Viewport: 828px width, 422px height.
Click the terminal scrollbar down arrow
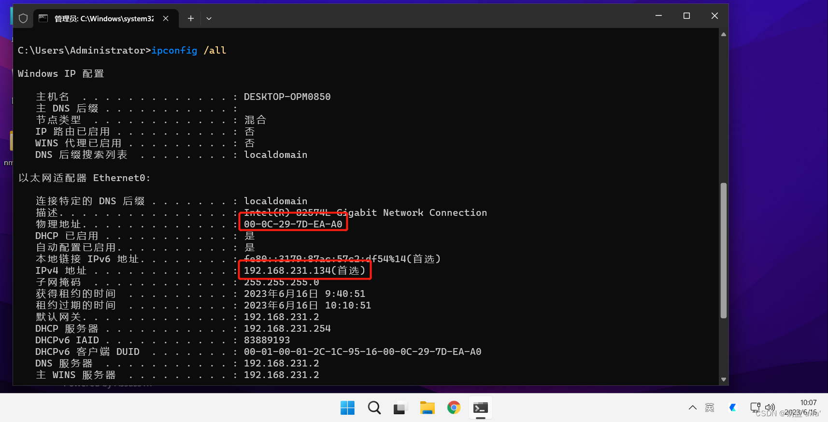724,380
